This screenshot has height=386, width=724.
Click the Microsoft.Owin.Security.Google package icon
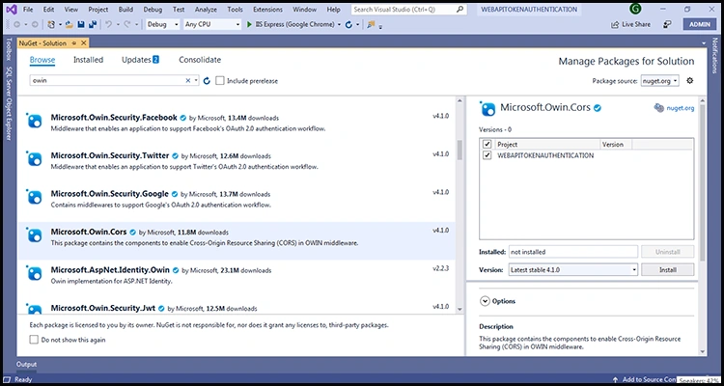[x=34, y=197]
